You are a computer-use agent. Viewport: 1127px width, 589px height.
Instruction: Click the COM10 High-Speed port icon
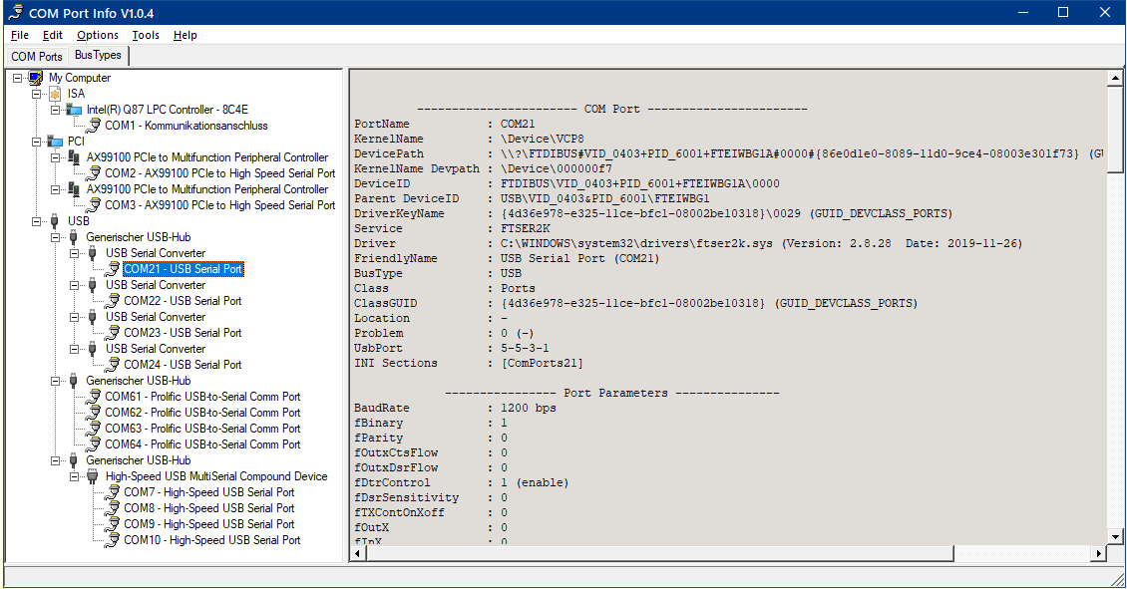[x=112, y=540]
